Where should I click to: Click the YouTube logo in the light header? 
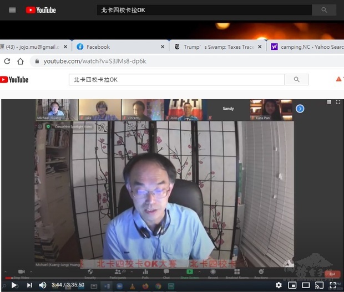tap(14, 80)
